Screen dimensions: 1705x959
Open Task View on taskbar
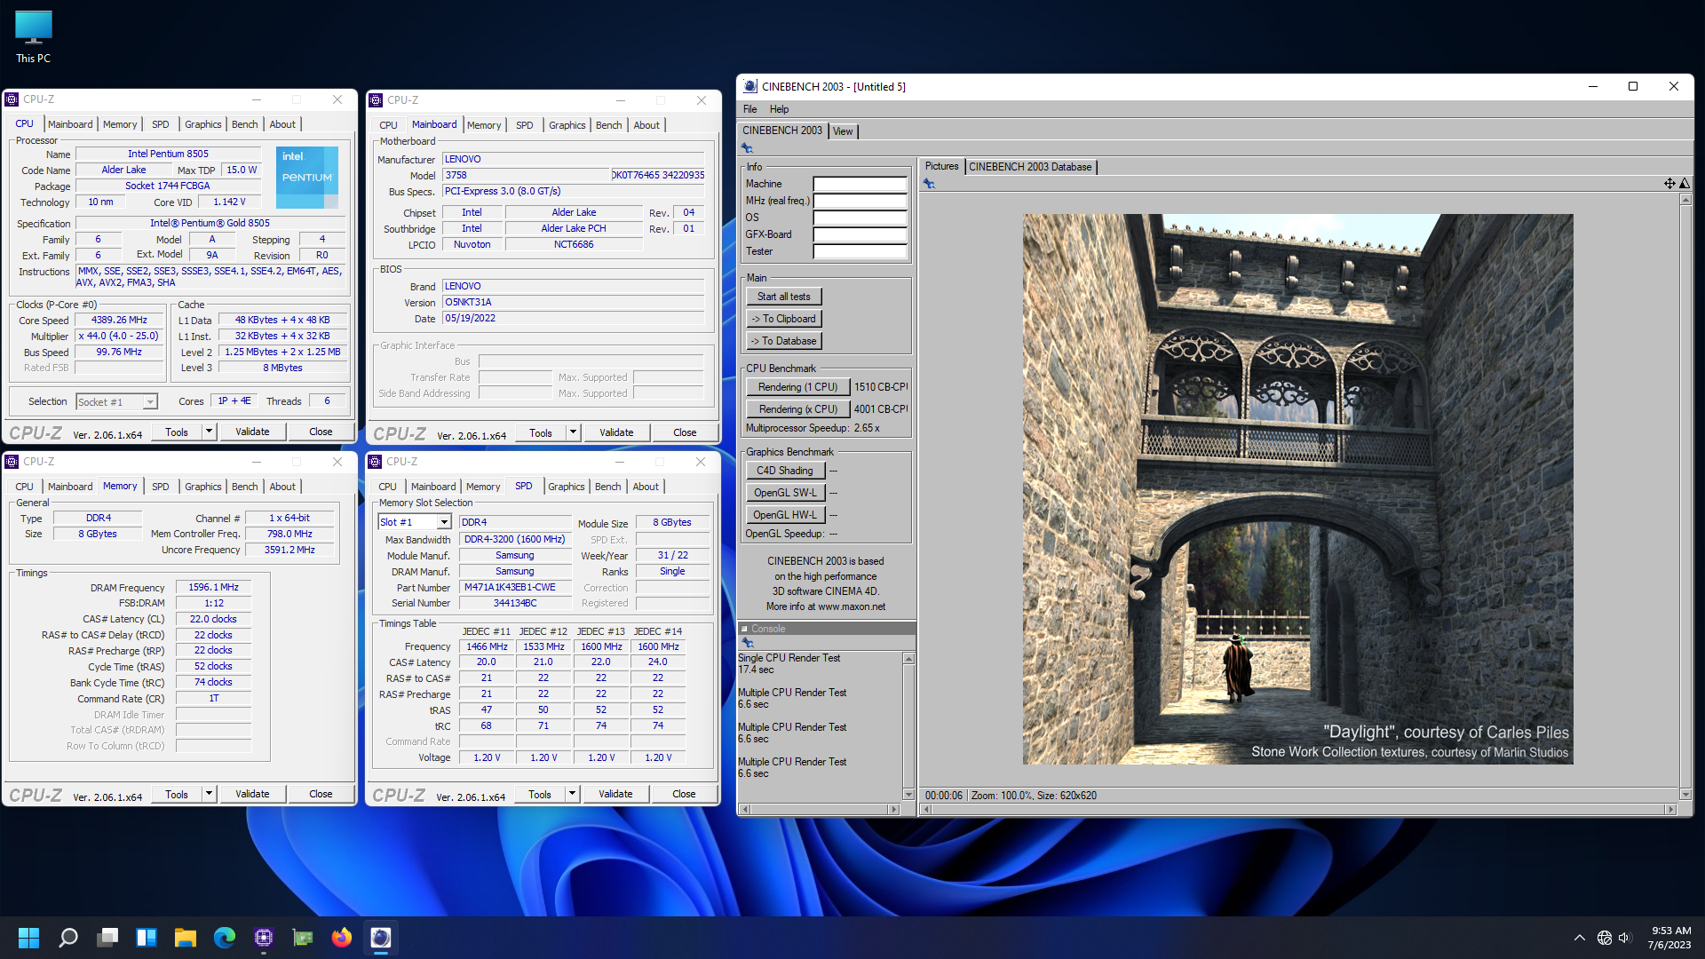(x=107, y=938)
